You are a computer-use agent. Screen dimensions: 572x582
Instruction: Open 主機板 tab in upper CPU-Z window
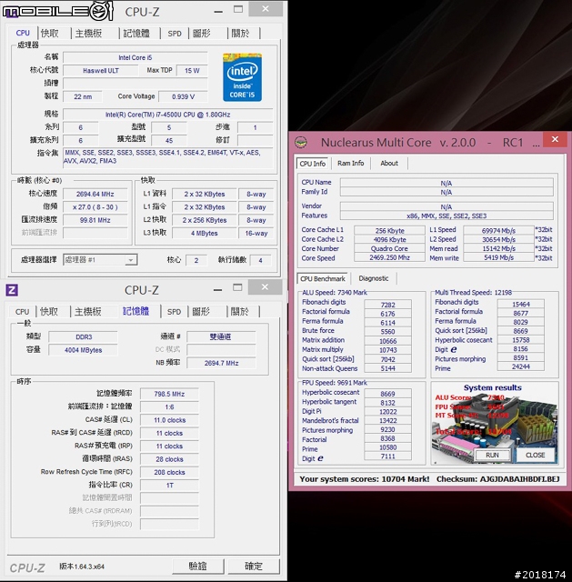89,34
